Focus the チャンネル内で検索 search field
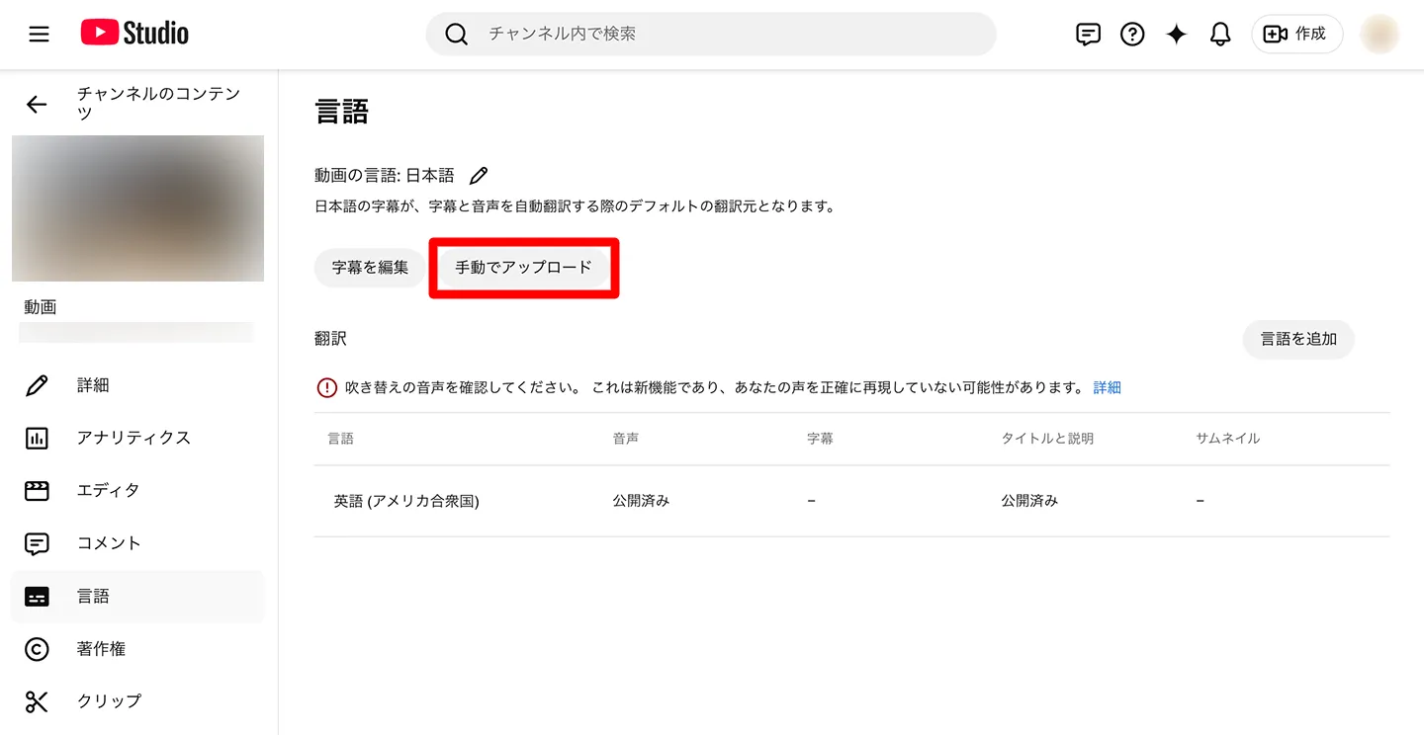 tap(710, 34)
